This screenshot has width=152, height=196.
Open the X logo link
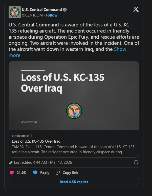coord(136,9)
